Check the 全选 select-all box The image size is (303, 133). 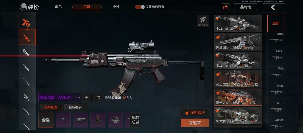[x=46, y=120]
